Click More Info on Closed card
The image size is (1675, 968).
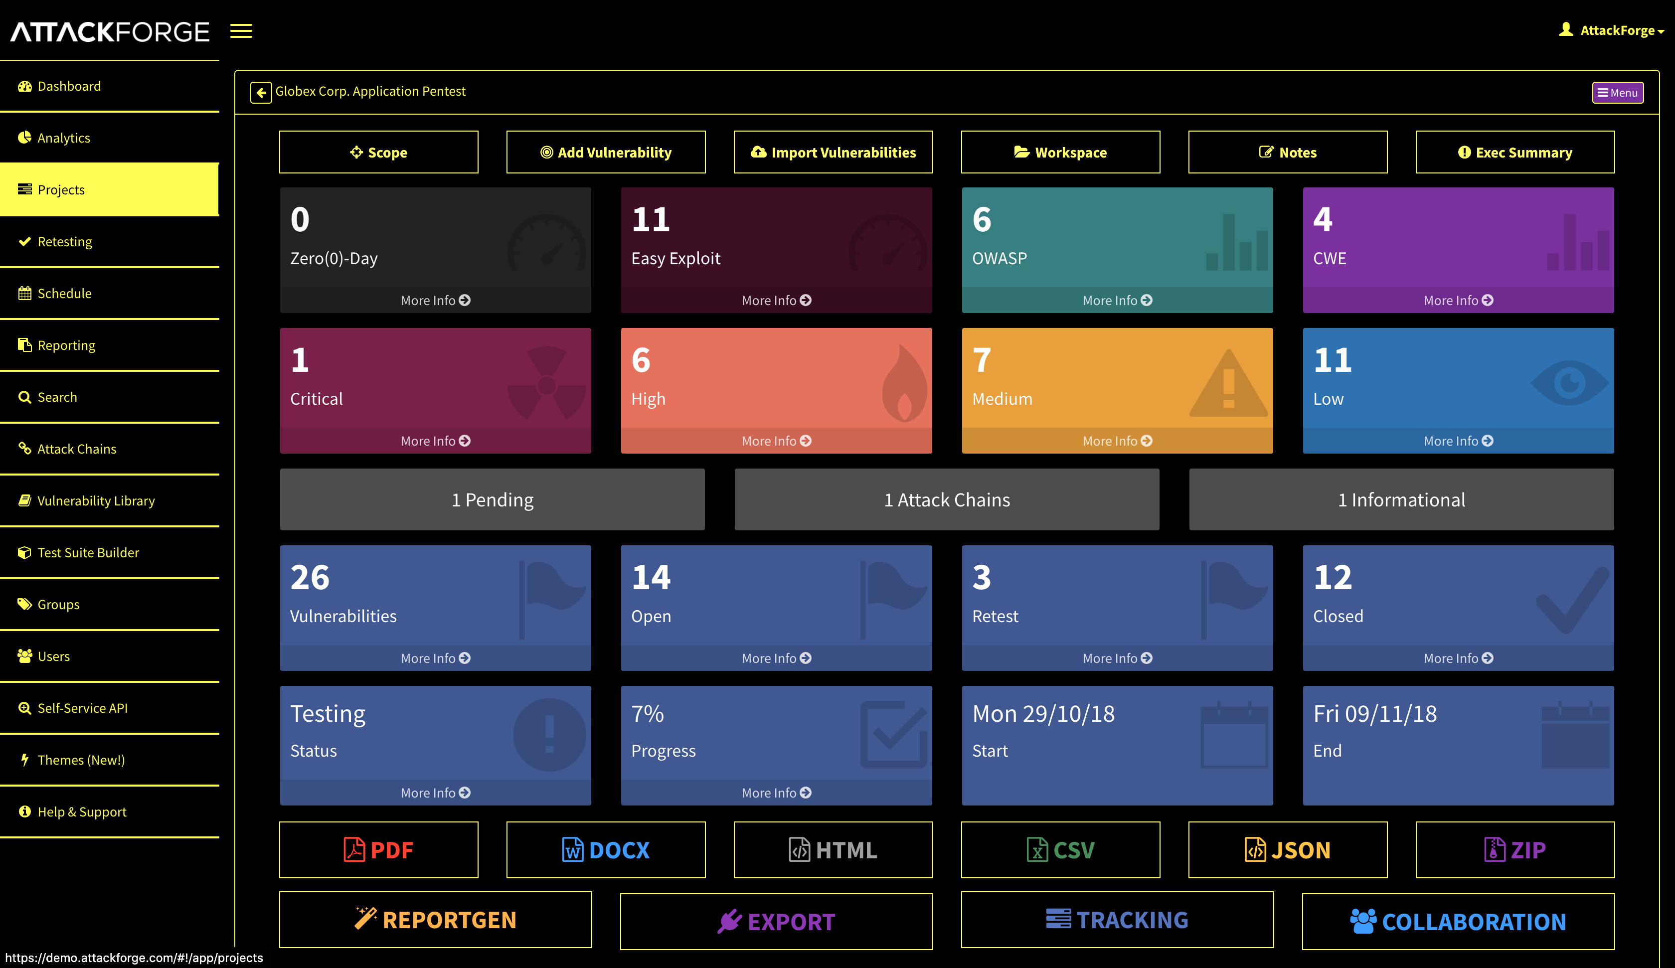tap(1458, 658)
